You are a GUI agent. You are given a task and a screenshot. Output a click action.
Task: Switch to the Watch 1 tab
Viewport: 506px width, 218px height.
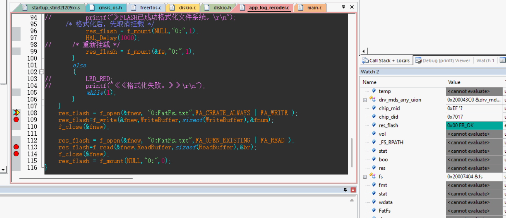485,60
